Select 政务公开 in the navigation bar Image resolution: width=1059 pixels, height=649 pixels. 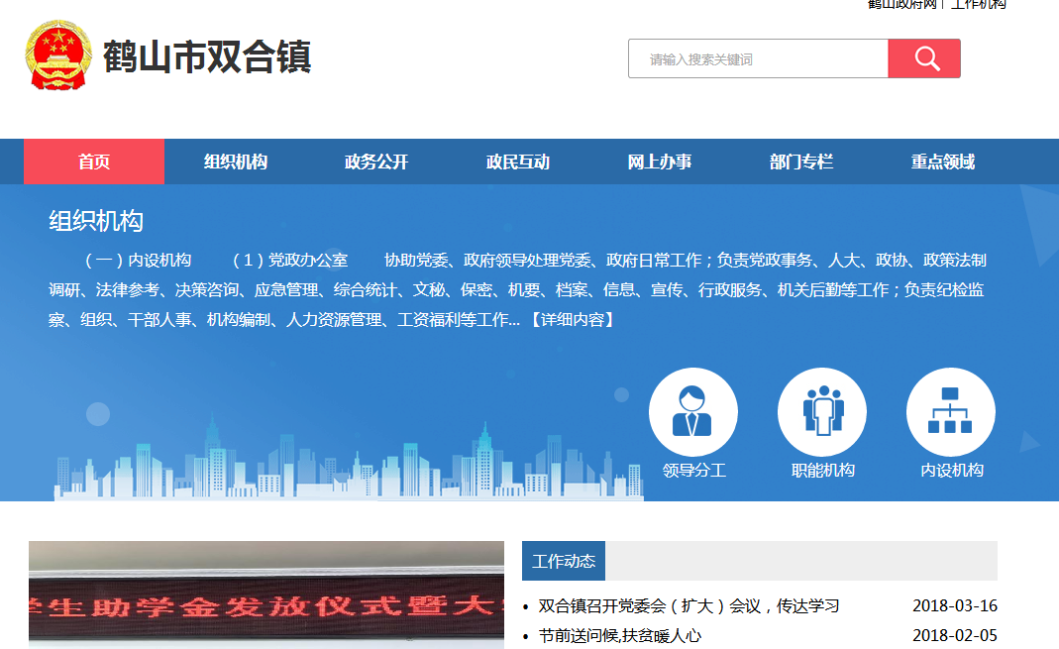(374, 161)
